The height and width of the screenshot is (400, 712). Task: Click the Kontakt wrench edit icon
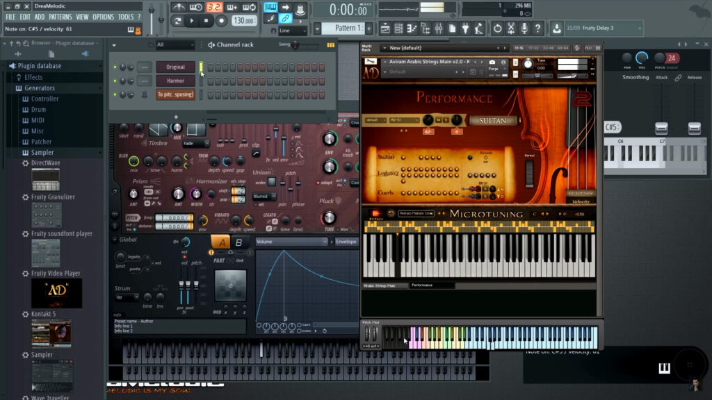[x=371, y=62]
